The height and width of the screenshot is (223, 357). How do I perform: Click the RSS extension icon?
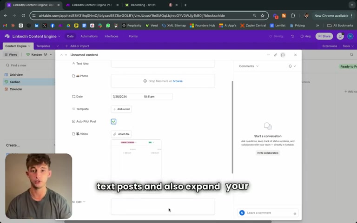(284, 16)
